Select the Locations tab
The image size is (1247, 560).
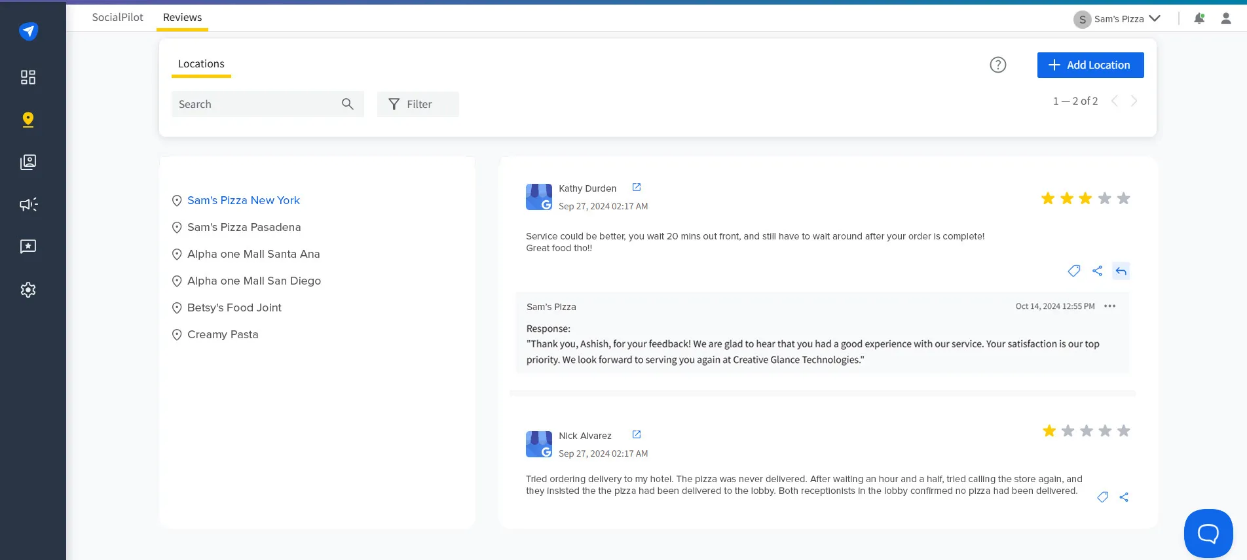click(x=201, y=64)
